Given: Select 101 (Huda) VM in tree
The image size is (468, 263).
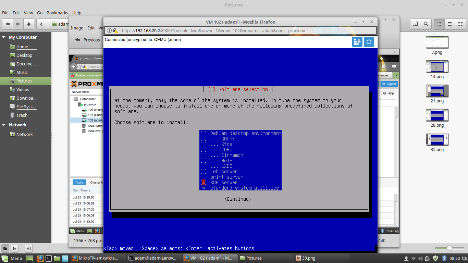Looking at the screenshot, I should pyautogui.click(x=93, y=115).
